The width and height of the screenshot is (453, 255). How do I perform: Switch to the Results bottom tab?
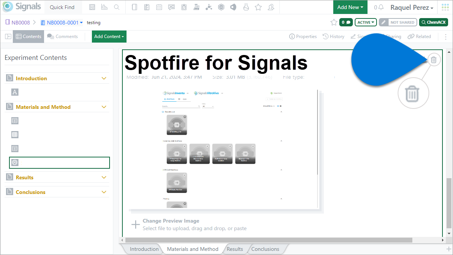pos(235,249)
